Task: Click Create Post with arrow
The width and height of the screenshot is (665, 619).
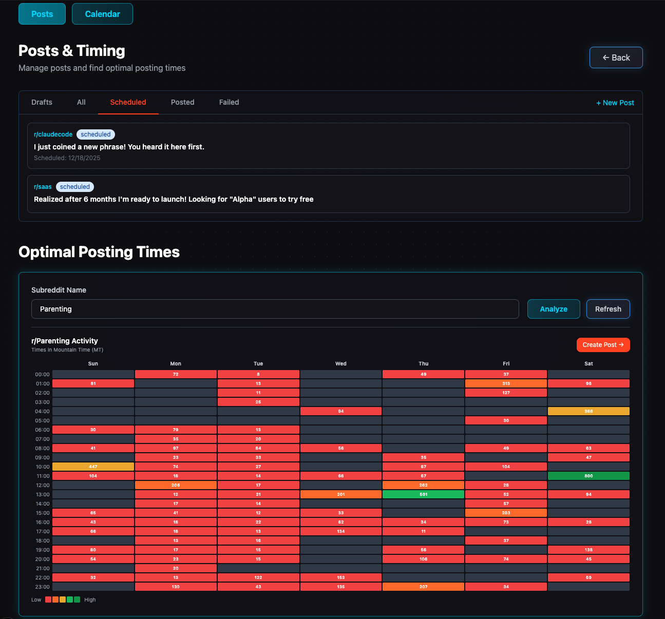Action: (603, 345)
